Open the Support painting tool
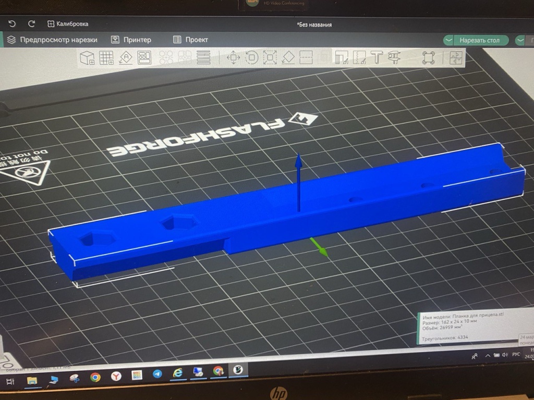 tap(342, 57)
